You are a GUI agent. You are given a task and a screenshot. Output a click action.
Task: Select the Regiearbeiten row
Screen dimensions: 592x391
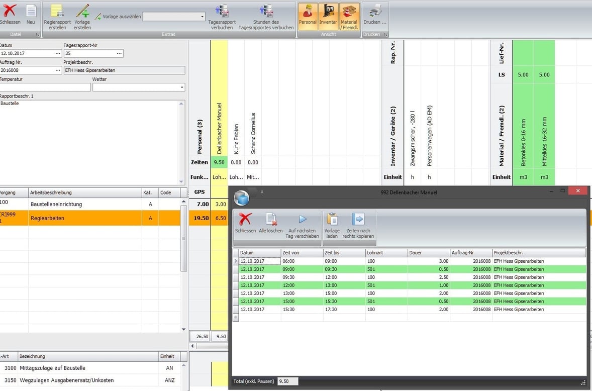pyautogui.click(x=90, y=218)
